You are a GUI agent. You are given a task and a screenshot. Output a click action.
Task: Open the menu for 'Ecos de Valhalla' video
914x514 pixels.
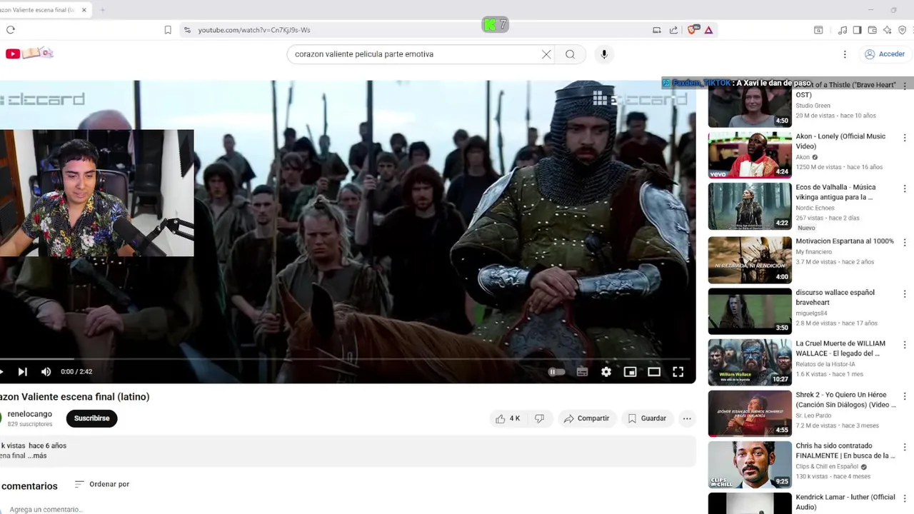pos(905,188)
